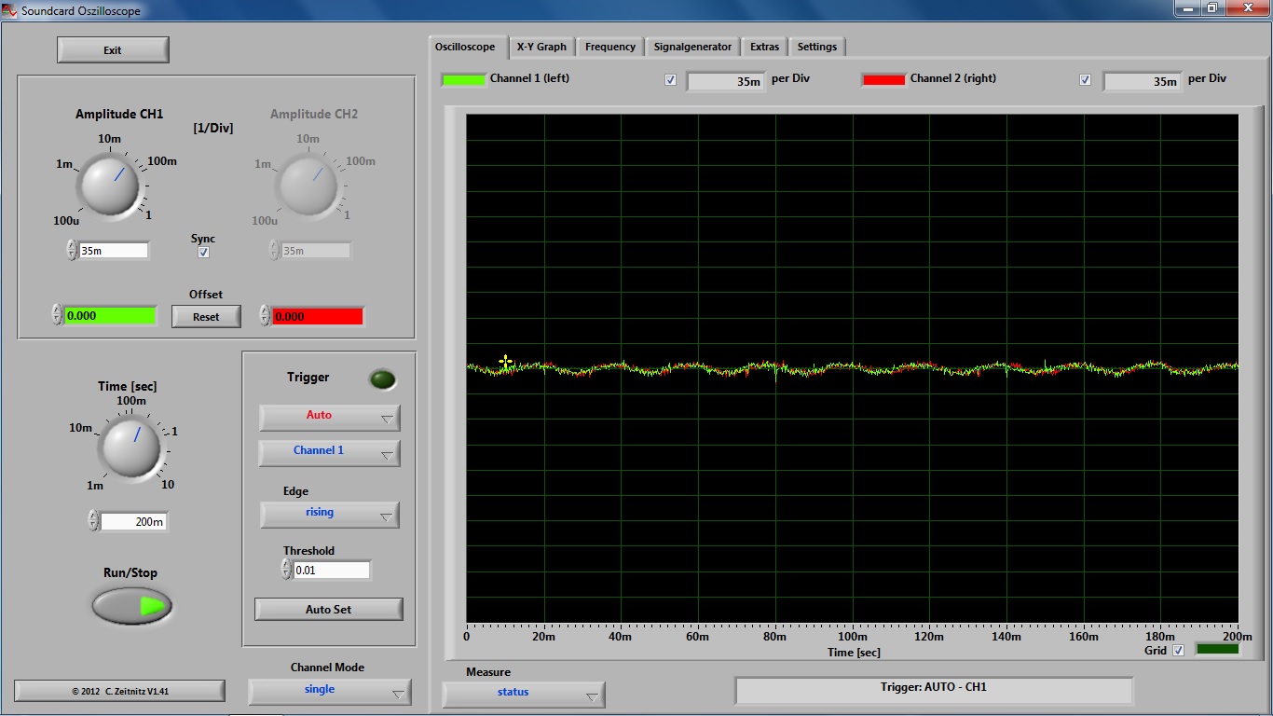Click the Trigger indicator LED

coord(382,379)
